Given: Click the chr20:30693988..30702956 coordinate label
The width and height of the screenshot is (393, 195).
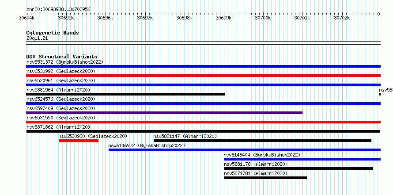Looking at the screenshot, I should [x=58, y=10].
